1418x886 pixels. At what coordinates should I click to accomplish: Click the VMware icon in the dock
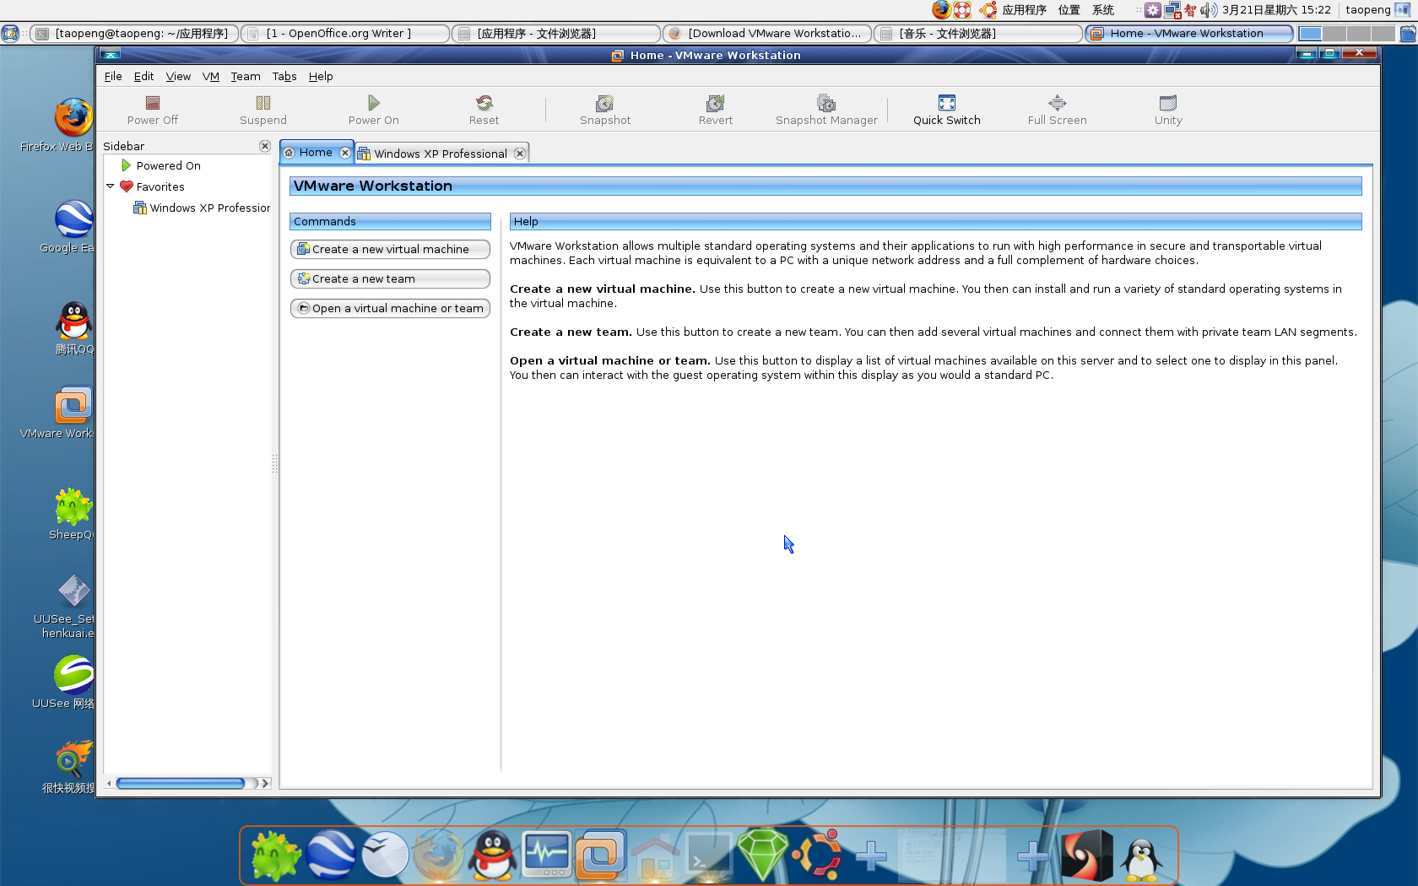tap(600, 855)
